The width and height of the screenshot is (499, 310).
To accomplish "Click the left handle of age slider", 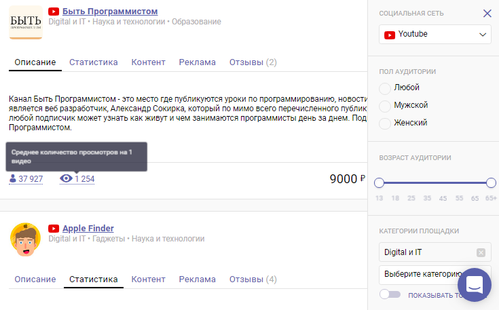I will pyautogui.click(x=379, y=183).
